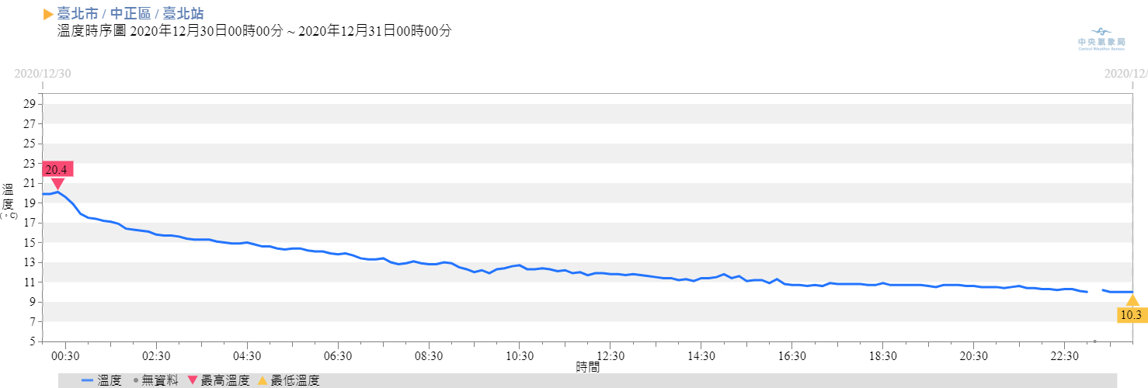This screenshot has height=388, width=1148.
Task: Open the 臺北站 station link
Action: point(184,14)
